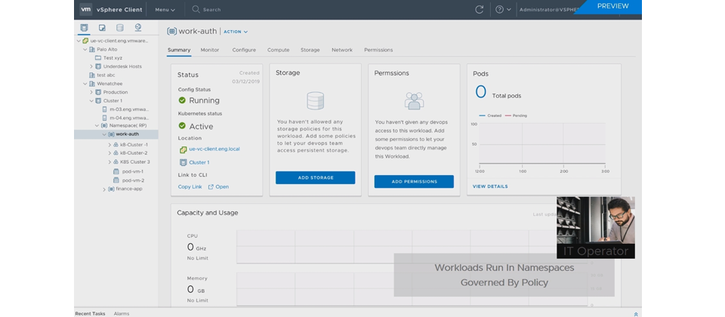Click the Running config status text
725x317 pixels.
click(205, 100)
